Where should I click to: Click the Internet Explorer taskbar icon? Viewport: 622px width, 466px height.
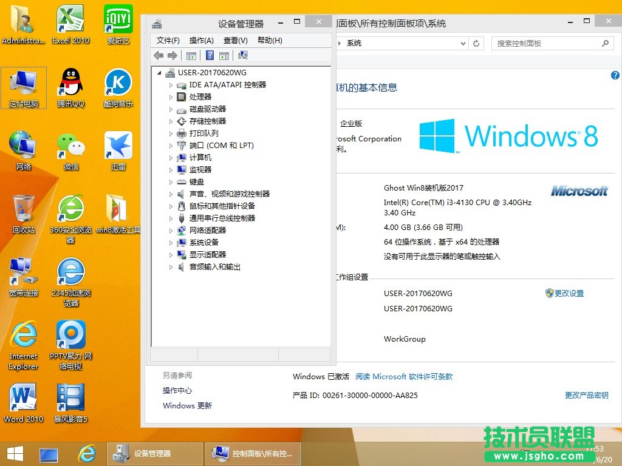(87, 453)
